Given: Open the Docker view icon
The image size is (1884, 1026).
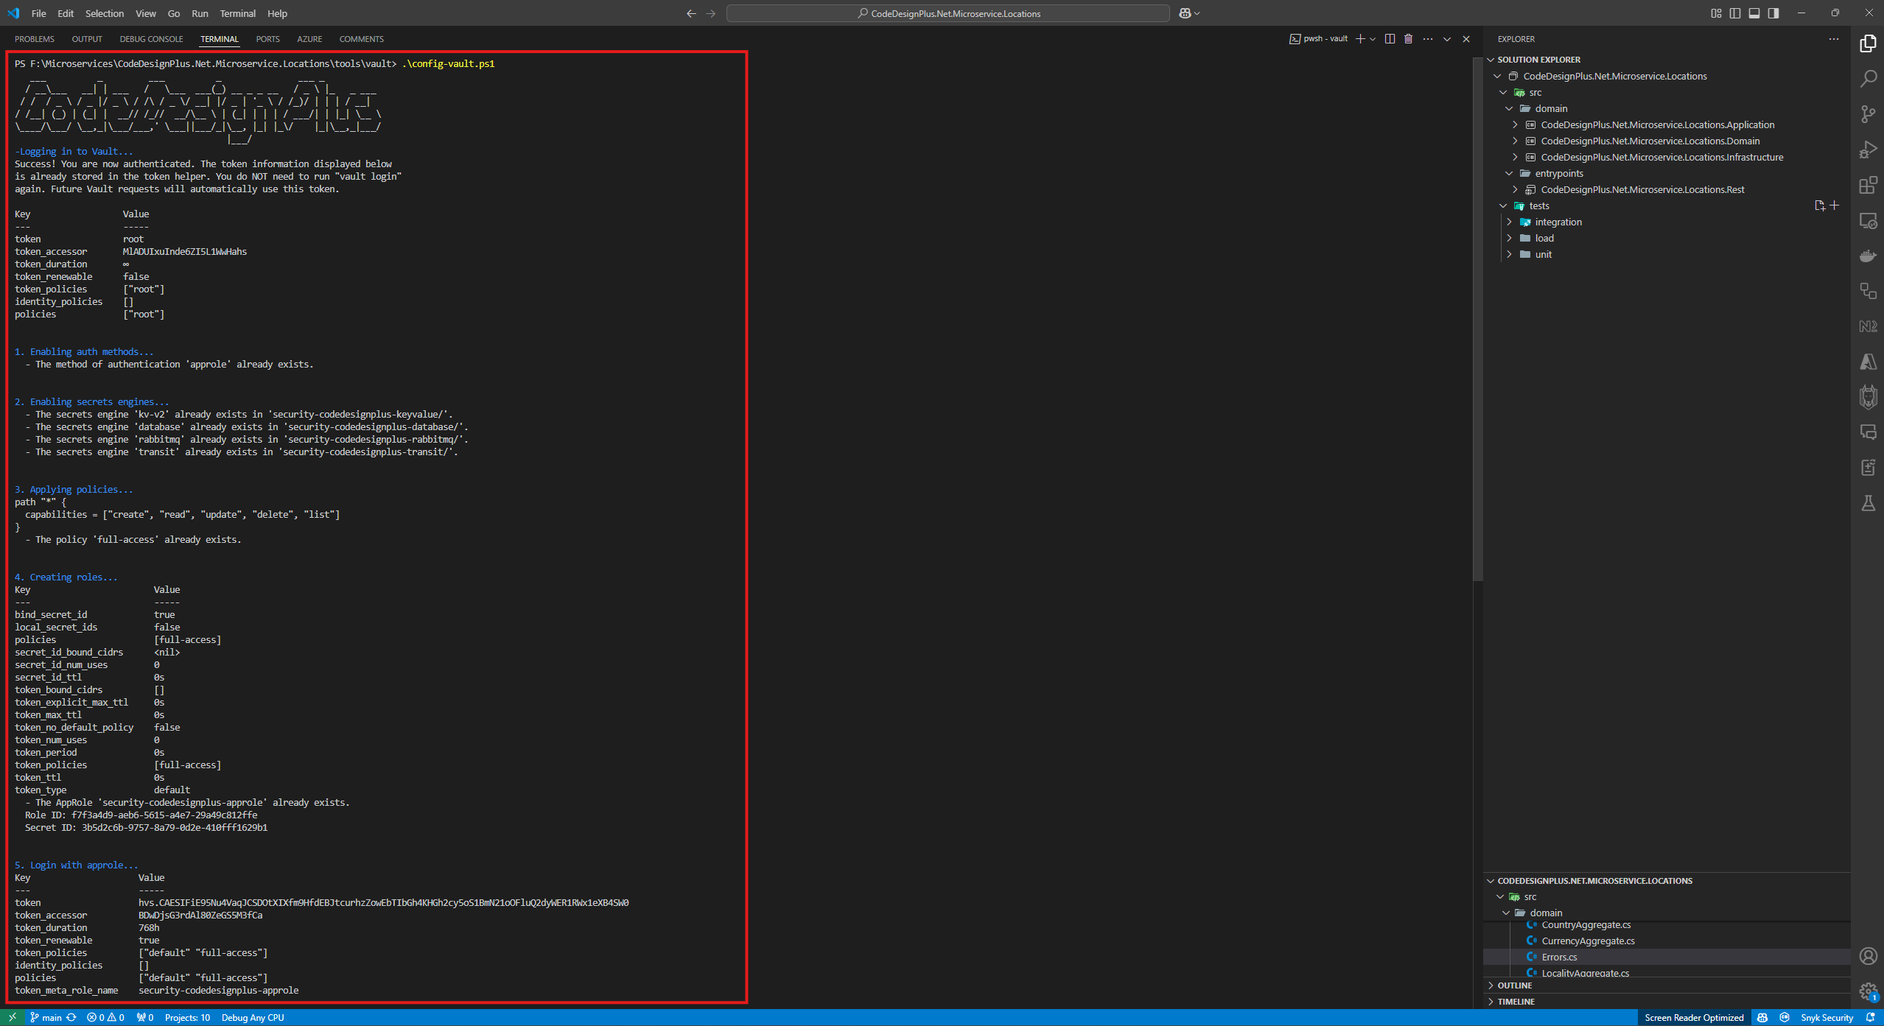Looking at the screenshot, I should coord(1868,256).
